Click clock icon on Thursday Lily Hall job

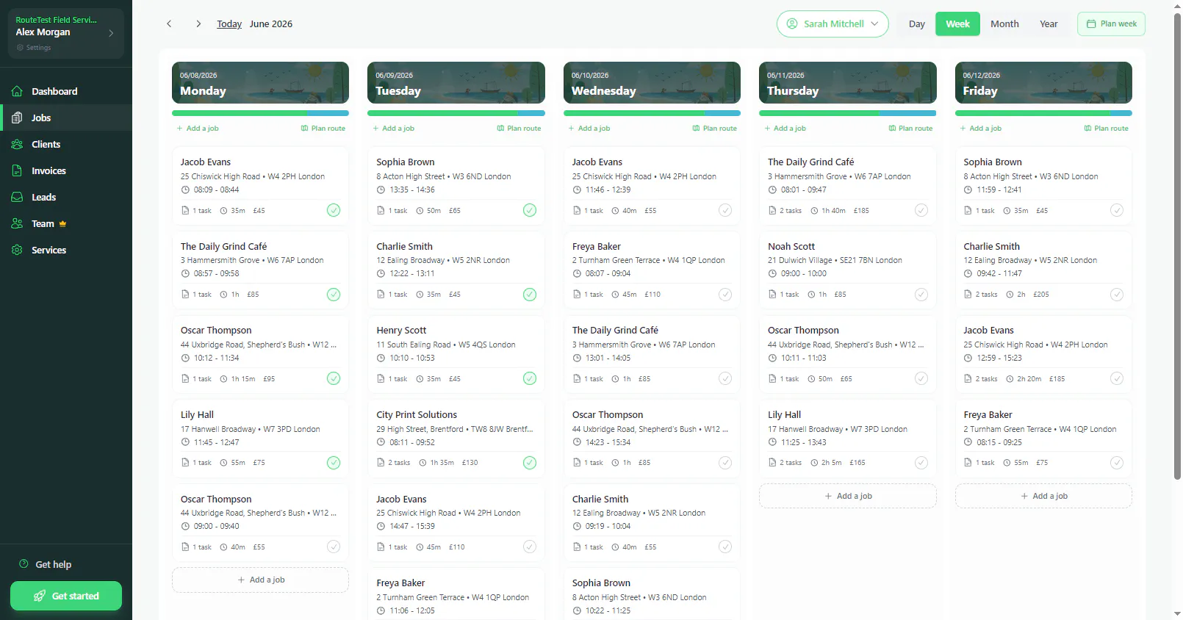772,442
